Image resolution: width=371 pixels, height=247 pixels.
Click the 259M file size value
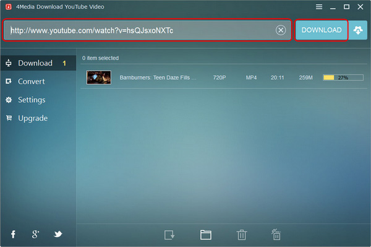pyautogui.click(x=305, y=77)
